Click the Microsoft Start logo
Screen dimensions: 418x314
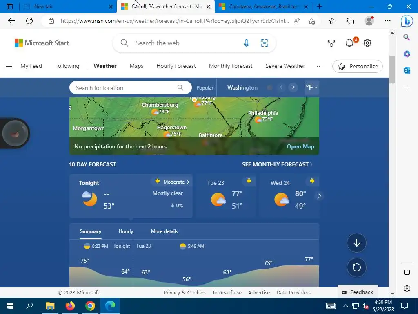coord(42,43)
